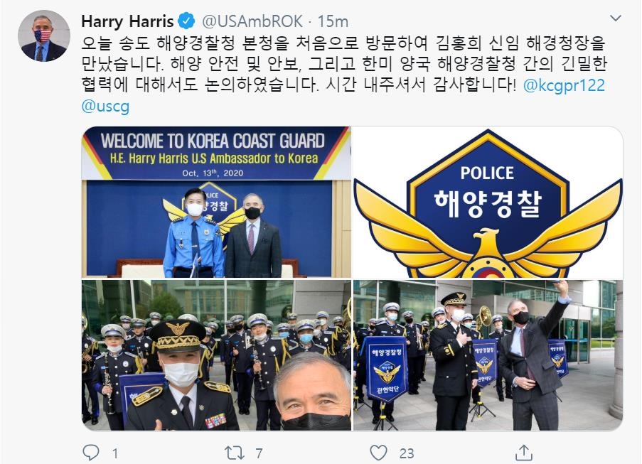Click the reply speech bubble icon

point(91,453)
